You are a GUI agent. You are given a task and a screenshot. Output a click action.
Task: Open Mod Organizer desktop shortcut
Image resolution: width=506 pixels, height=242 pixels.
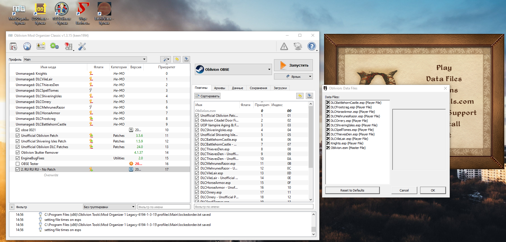[x=19, y=14]
